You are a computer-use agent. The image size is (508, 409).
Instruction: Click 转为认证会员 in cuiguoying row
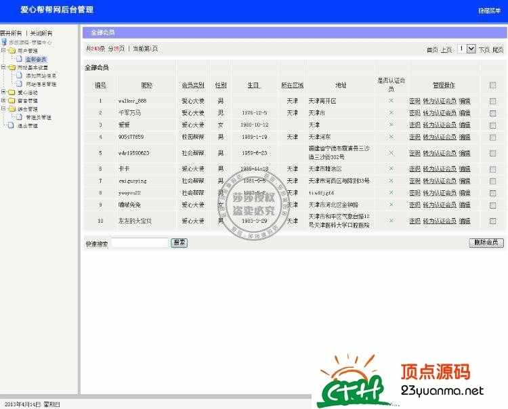(440, 181)
